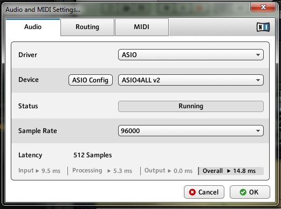281x209 pixels.
Task: Switch to the MIDI tab
Action: (x=142, y=27)
